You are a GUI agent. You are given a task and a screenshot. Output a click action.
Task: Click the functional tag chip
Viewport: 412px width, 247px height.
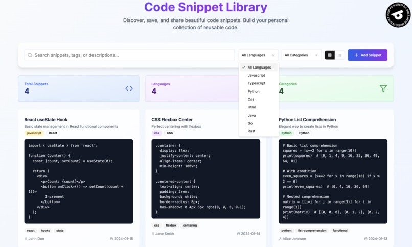(340, 231)
